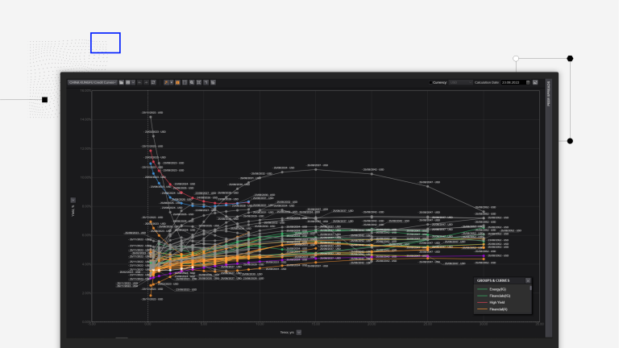Open the Yield axis options dropdown
619x348 pixels.
click(73, 200)
